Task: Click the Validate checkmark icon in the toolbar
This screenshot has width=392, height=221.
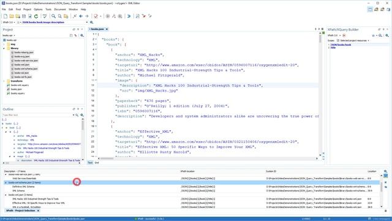Action: pos(45,16)
